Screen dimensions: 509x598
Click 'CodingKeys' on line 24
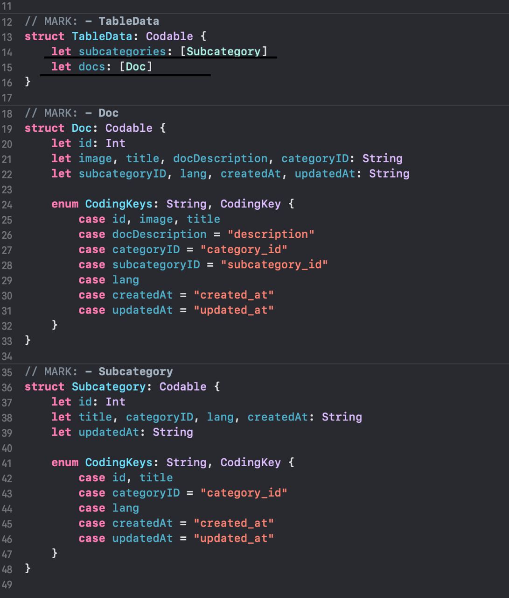[x=119, y=204]
